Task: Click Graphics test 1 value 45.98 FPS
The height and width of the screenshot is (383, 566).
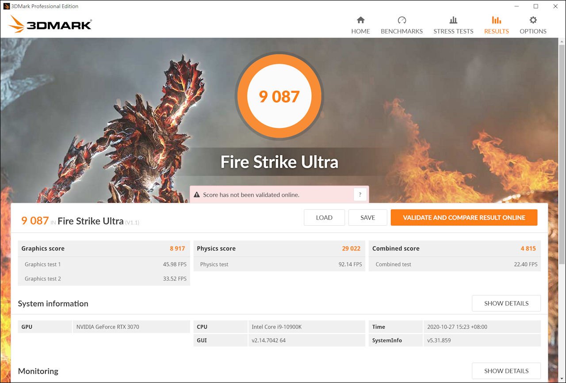Action: pyautogui.click(x=175, y=265)
